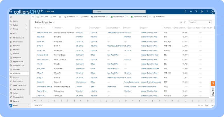The image size is (224, 117).
Task: Click New in command bar
Action: click(53, 17)
